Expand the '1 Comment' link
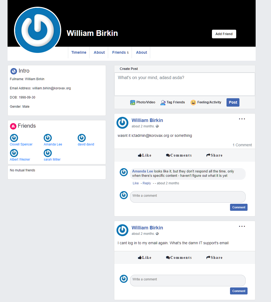 242,145
